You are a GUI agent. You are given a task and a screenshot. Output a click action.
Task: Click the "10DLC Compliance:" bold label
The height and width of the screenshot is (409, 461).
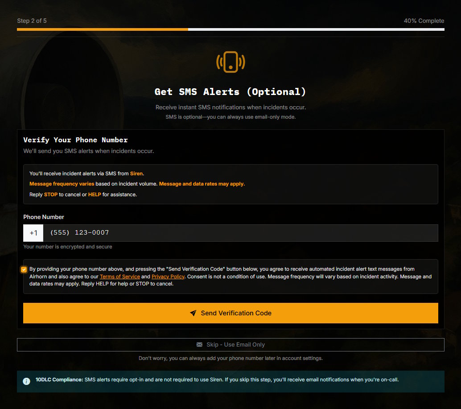[x=59, y=380]
